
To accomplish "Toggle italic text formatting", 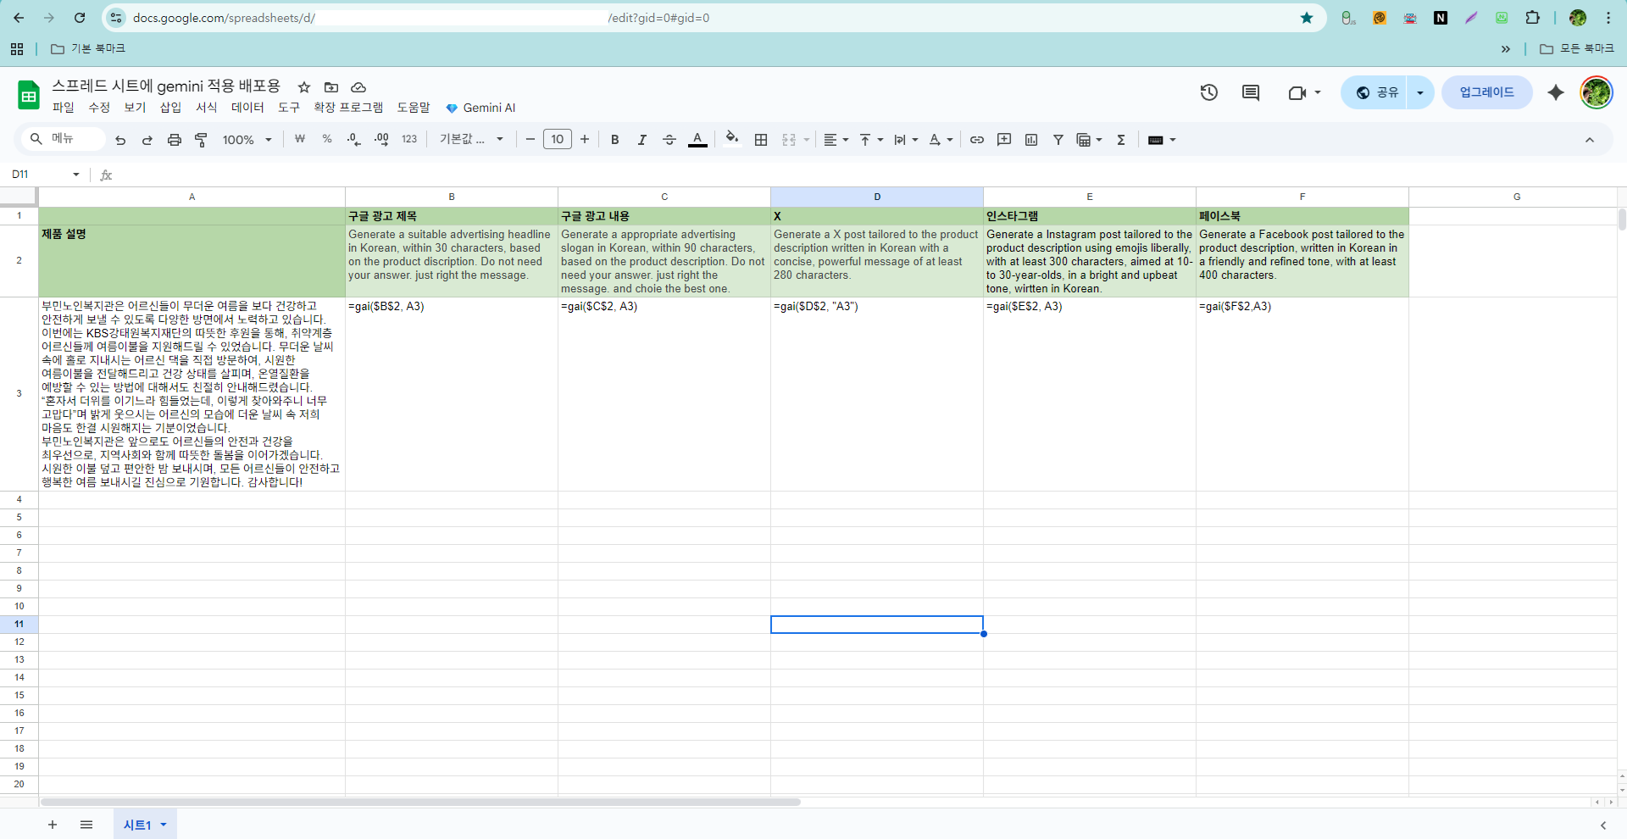I will [641, 140].
